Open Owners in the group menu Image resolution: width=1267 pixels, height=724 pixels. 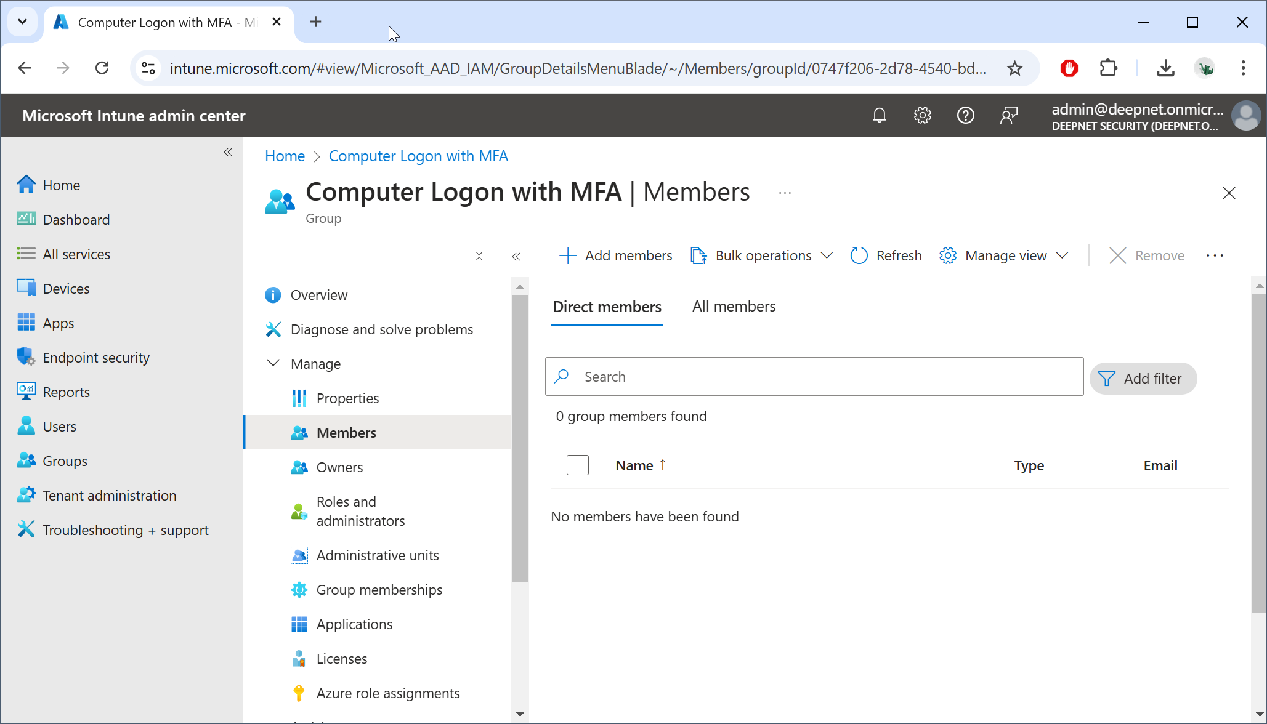pos(339,467)
